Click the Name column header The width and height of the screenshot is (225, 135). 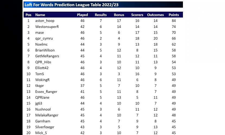[40, 15]
